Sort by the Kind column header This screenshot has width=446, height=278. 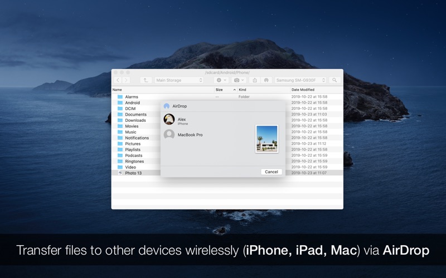click(x=264, y=90)
